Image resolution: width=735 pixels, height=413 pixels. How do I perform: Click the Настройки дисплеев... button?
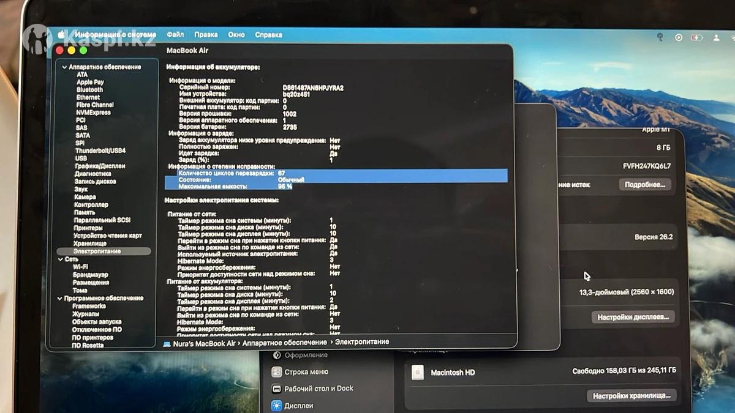click(633, 317)
